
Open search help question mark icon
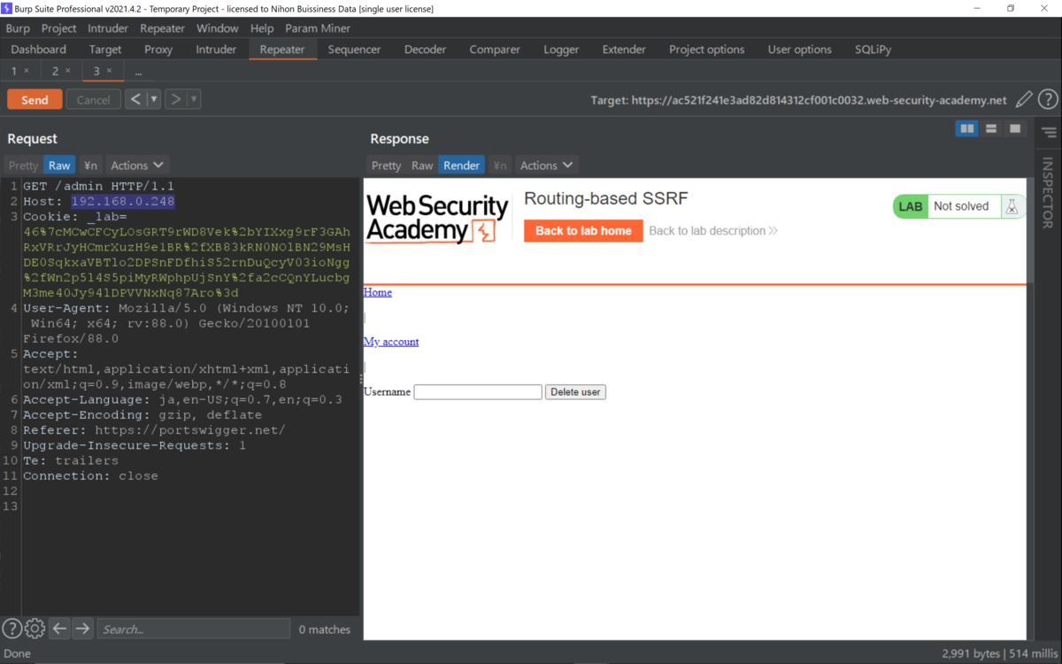point(12,629)
